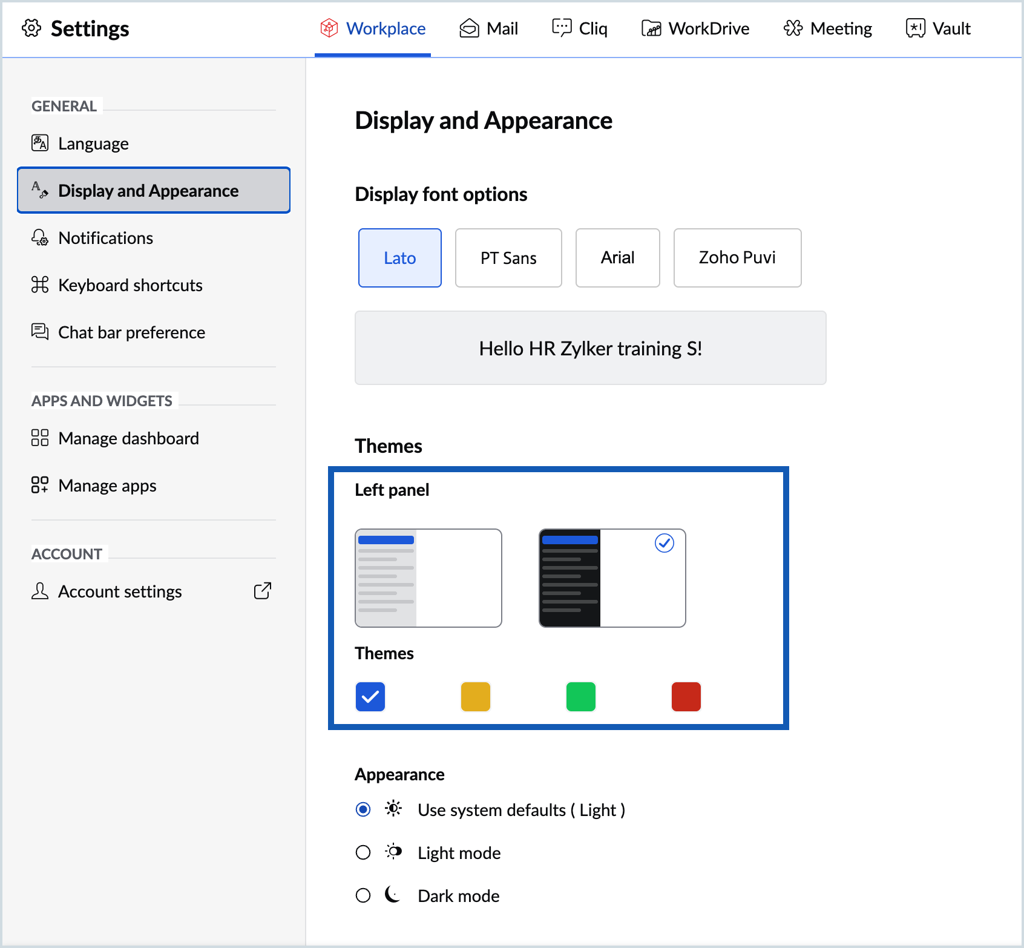Click the Mail envelope icon
The width and height of the screenshot is (1024, 948).
469,28
